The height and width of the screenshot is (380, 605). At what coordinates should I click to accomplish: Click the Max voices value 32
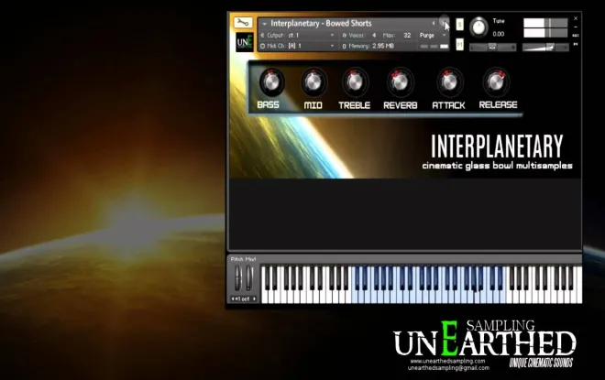pyautogui.click(x=407, y=35)
